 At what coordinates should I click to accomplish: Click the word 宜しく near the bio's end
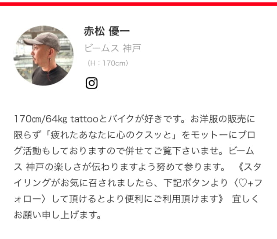click(245, 199)
